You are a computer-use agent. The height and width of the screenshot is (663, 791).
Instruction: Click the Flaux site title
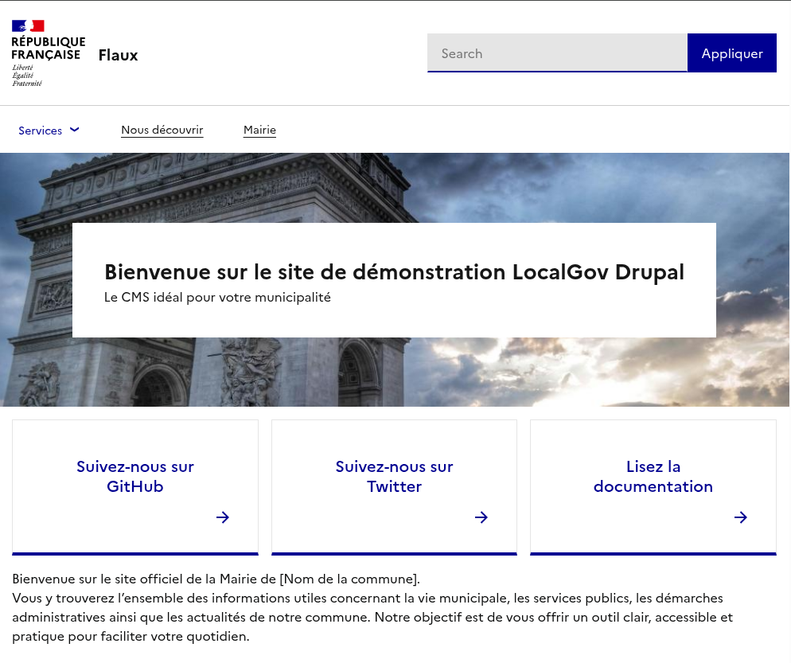[x=118, y=55]
